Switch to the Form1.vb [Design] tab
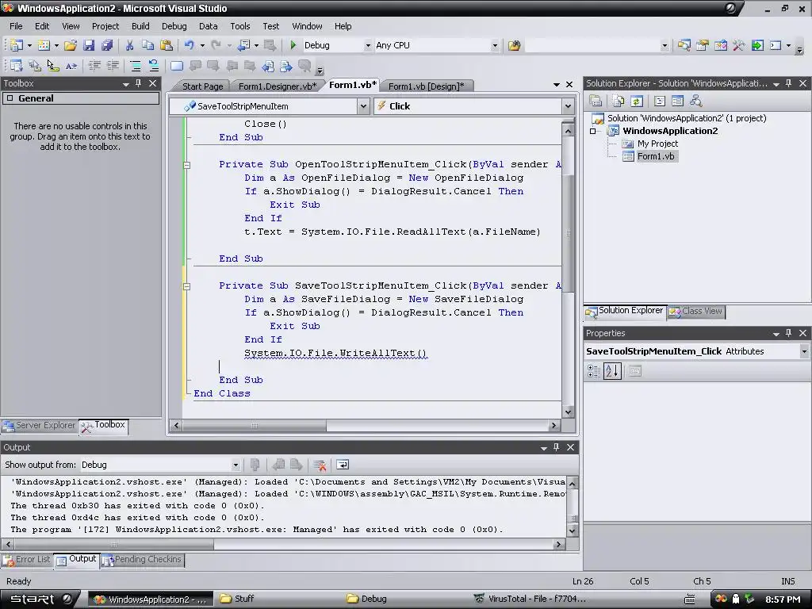812x609 pixels. [x=426, y=86]
